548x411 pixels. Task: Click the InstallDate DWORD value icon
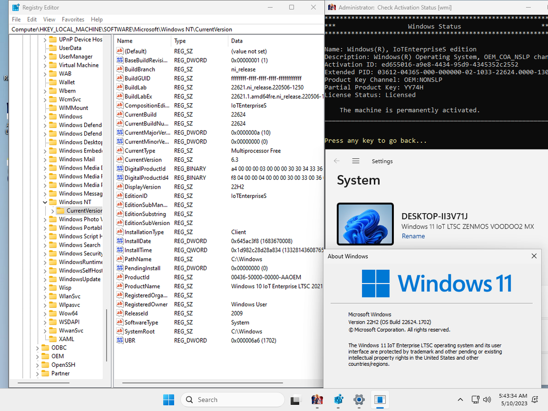(x=120, y=241)
